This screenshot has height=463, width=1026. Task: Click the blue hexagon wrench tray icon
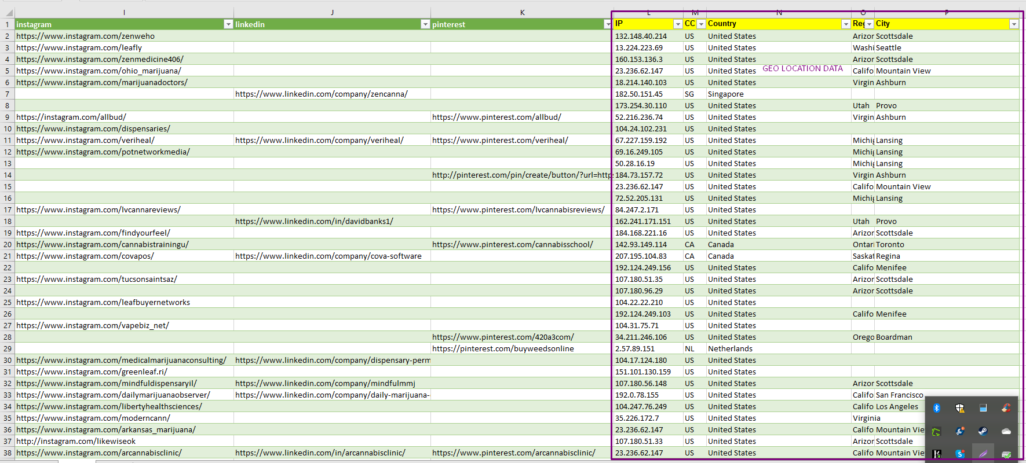click(x=960, y=431)
